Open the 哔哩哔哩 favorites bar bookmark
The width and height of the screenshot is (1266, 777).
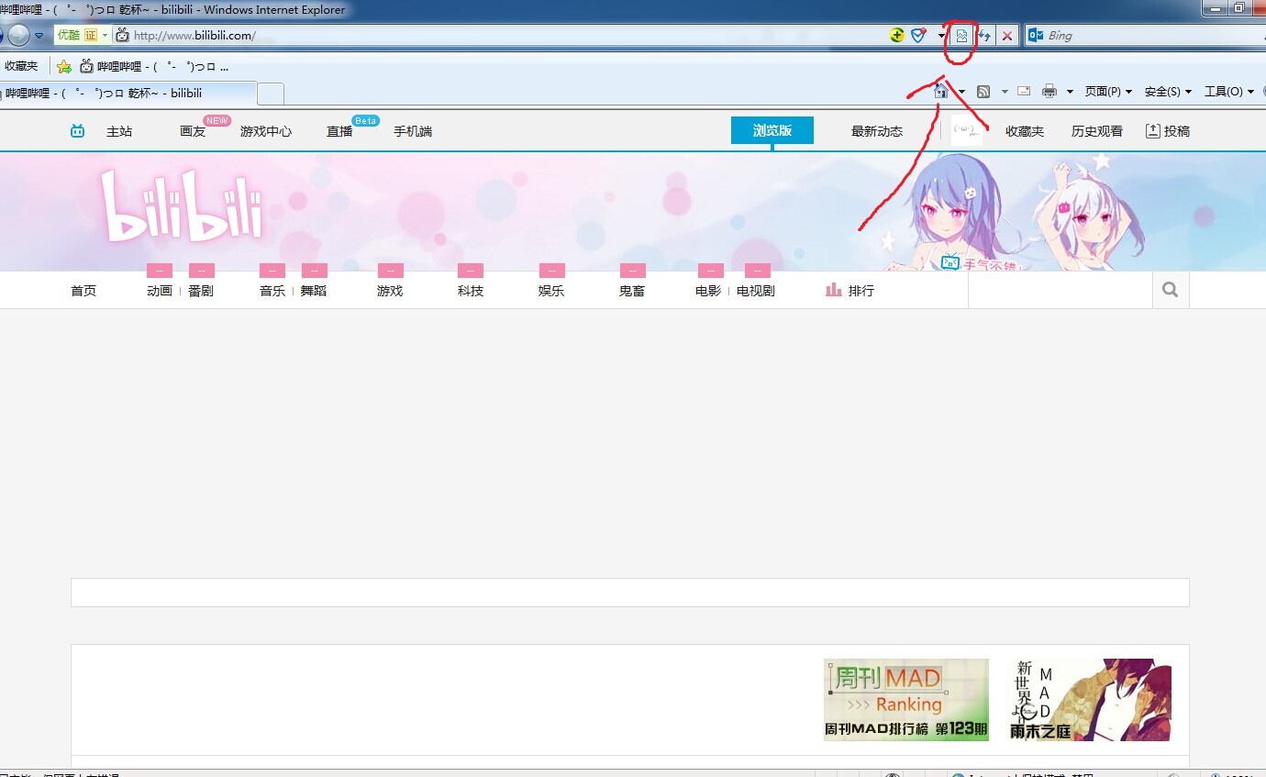point(154,66)
